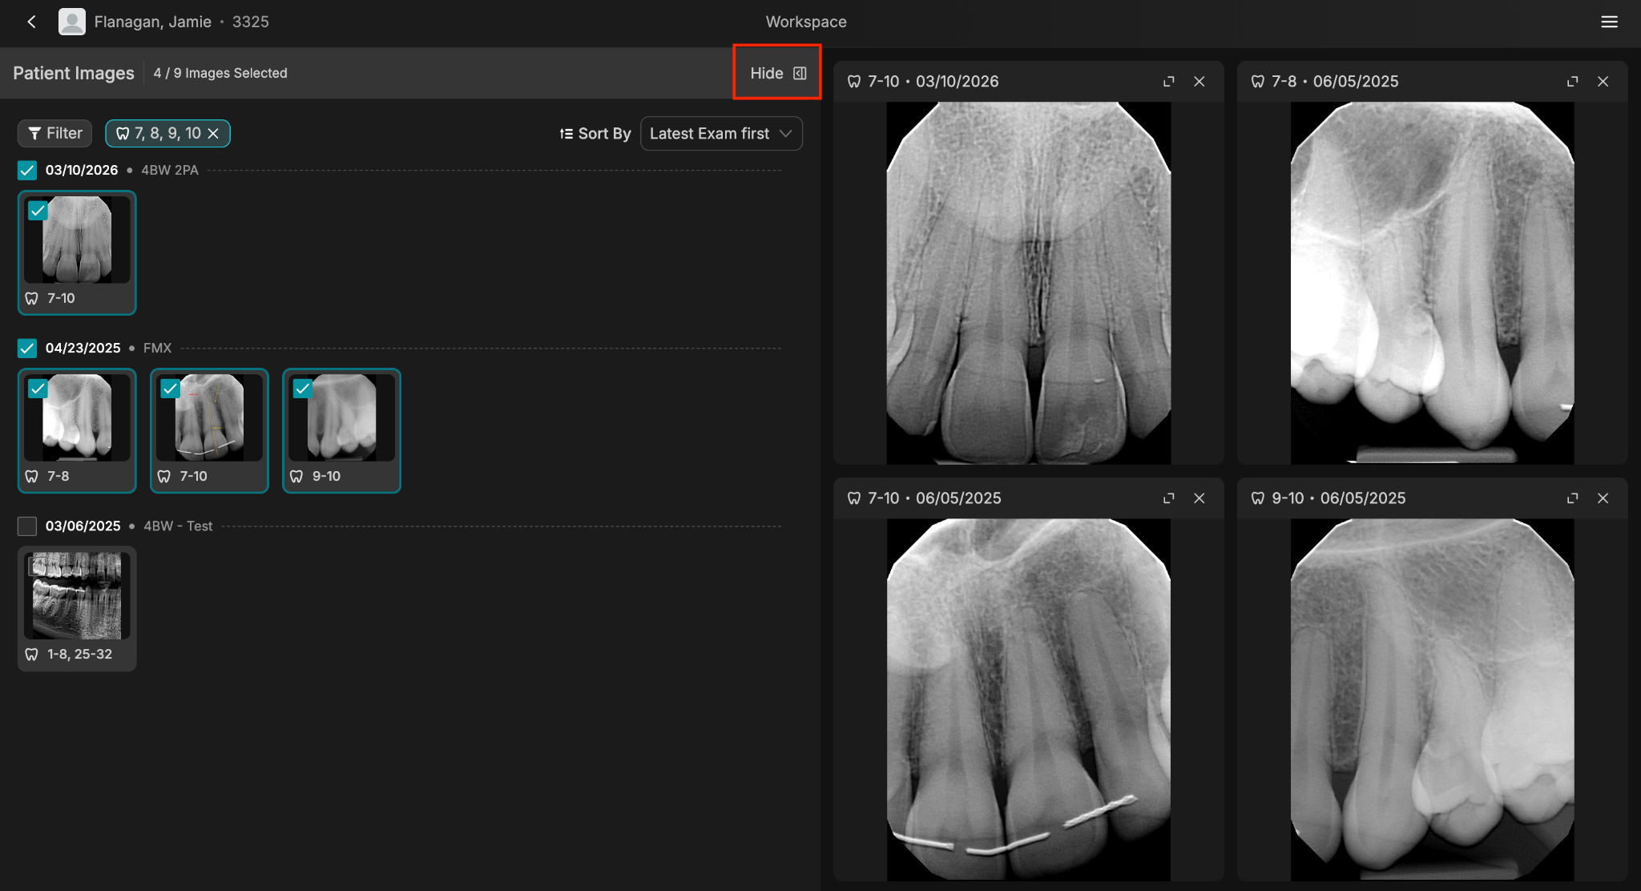Open the 7-8 FMX thumbnail image
Screen dimensions: 1641x891
pos(77,418)
